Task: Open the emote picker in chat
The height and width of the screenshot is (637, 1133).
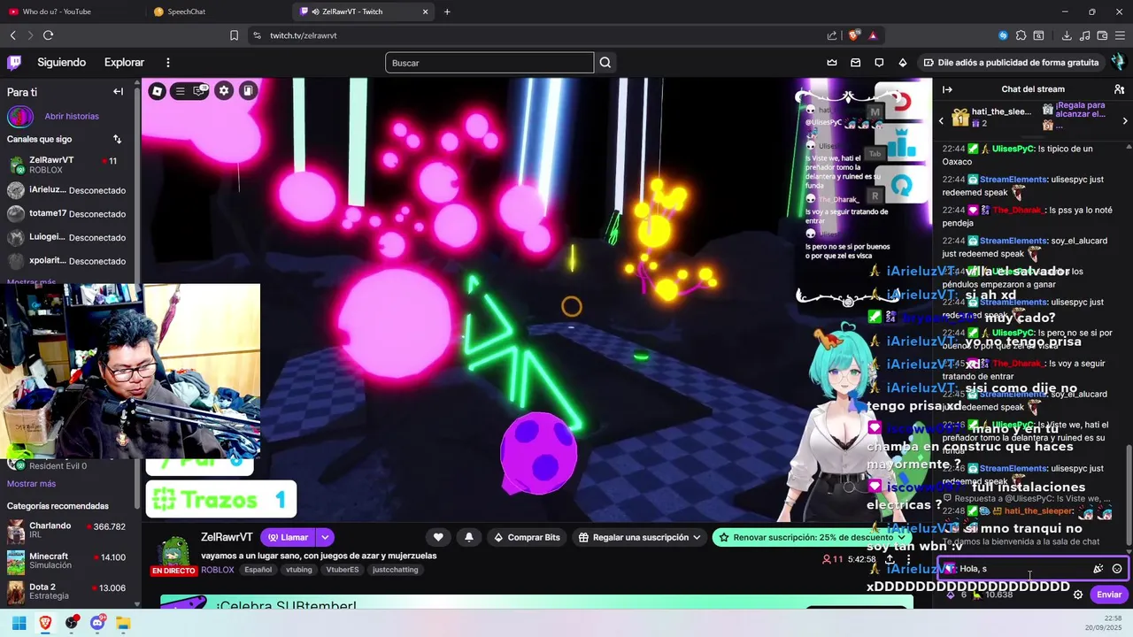Action: [1117, 569]
